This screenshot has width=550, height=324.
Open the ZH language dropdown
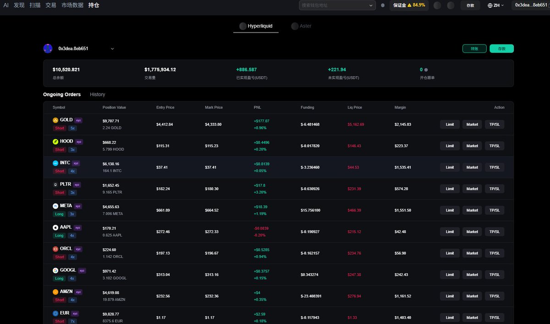point(496,5)
